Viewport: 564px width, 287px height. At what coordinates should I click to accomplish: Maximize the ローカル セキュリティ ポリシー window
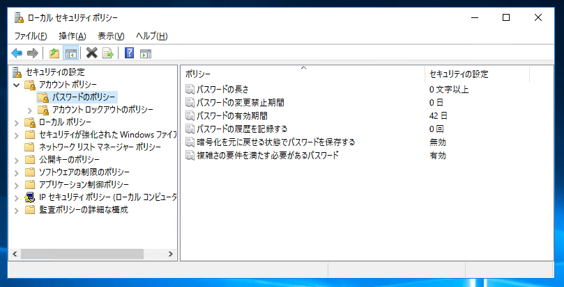(506, 17)
